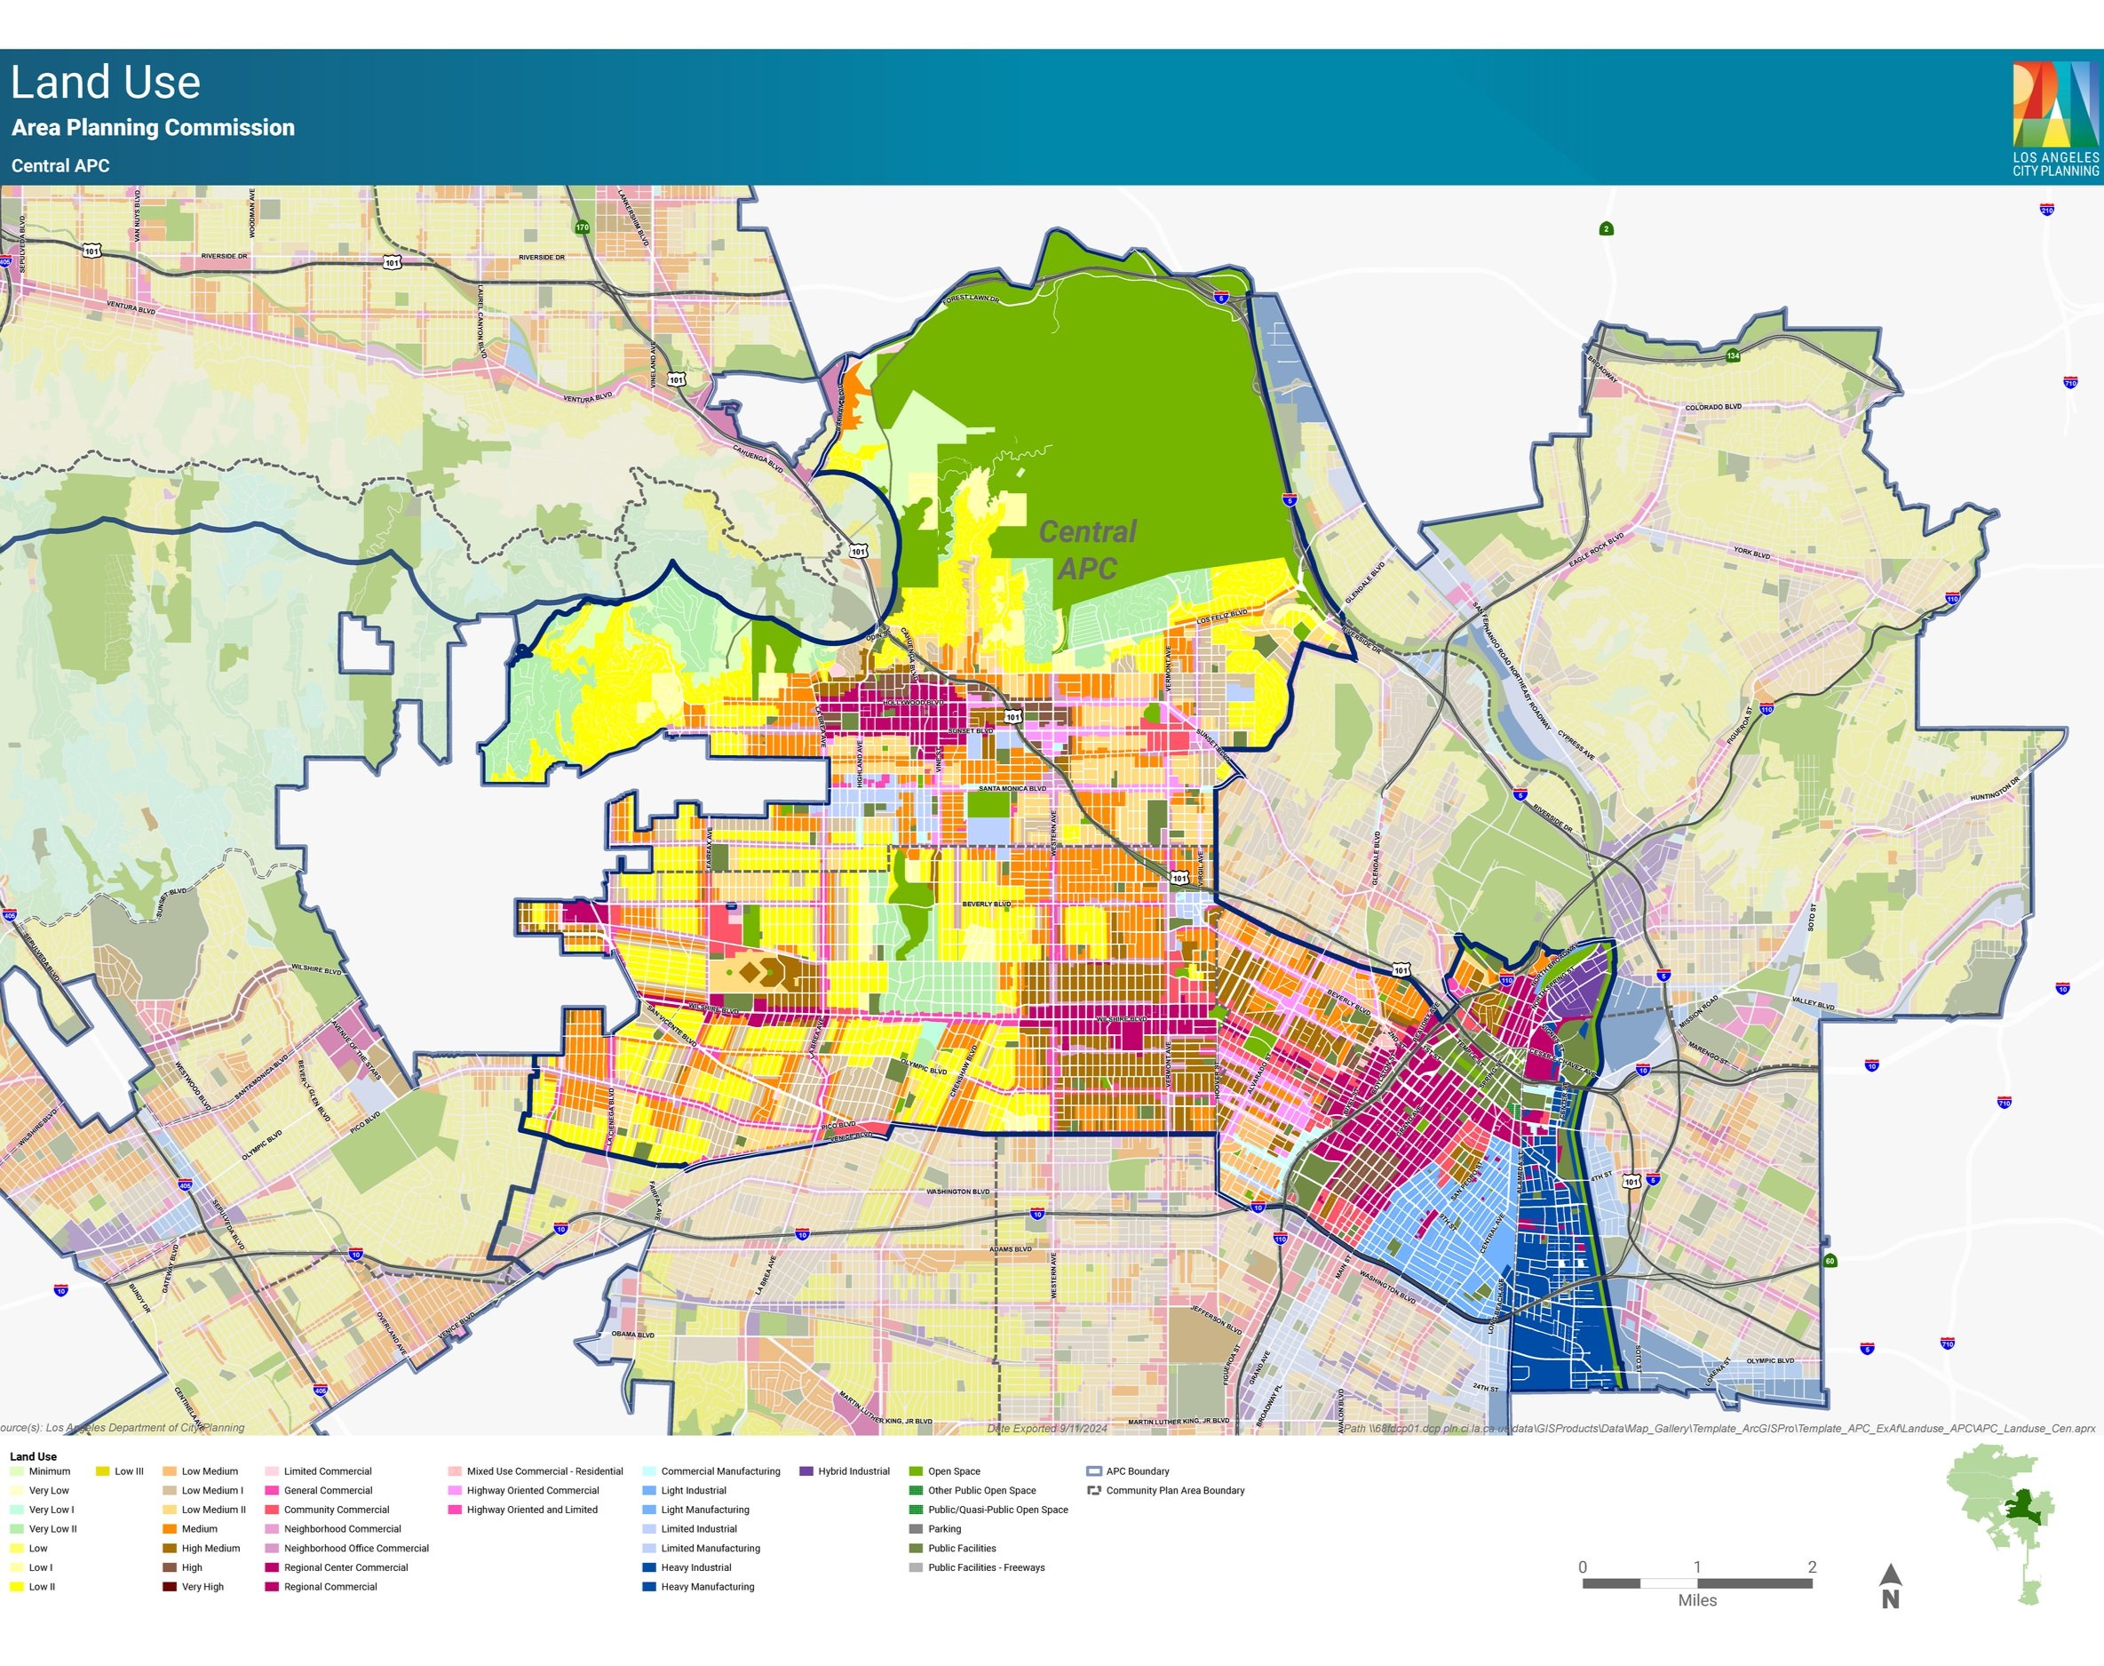Click the route 60 highway shield

pyautogui.click(x=1830, y=1261)
